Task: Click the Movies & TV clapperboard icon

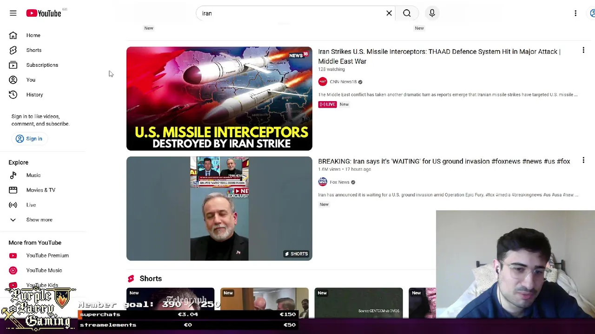Action: coord(13,190)
